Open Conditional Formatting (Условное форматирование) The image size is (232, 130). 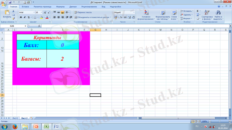tap(146, 15)
